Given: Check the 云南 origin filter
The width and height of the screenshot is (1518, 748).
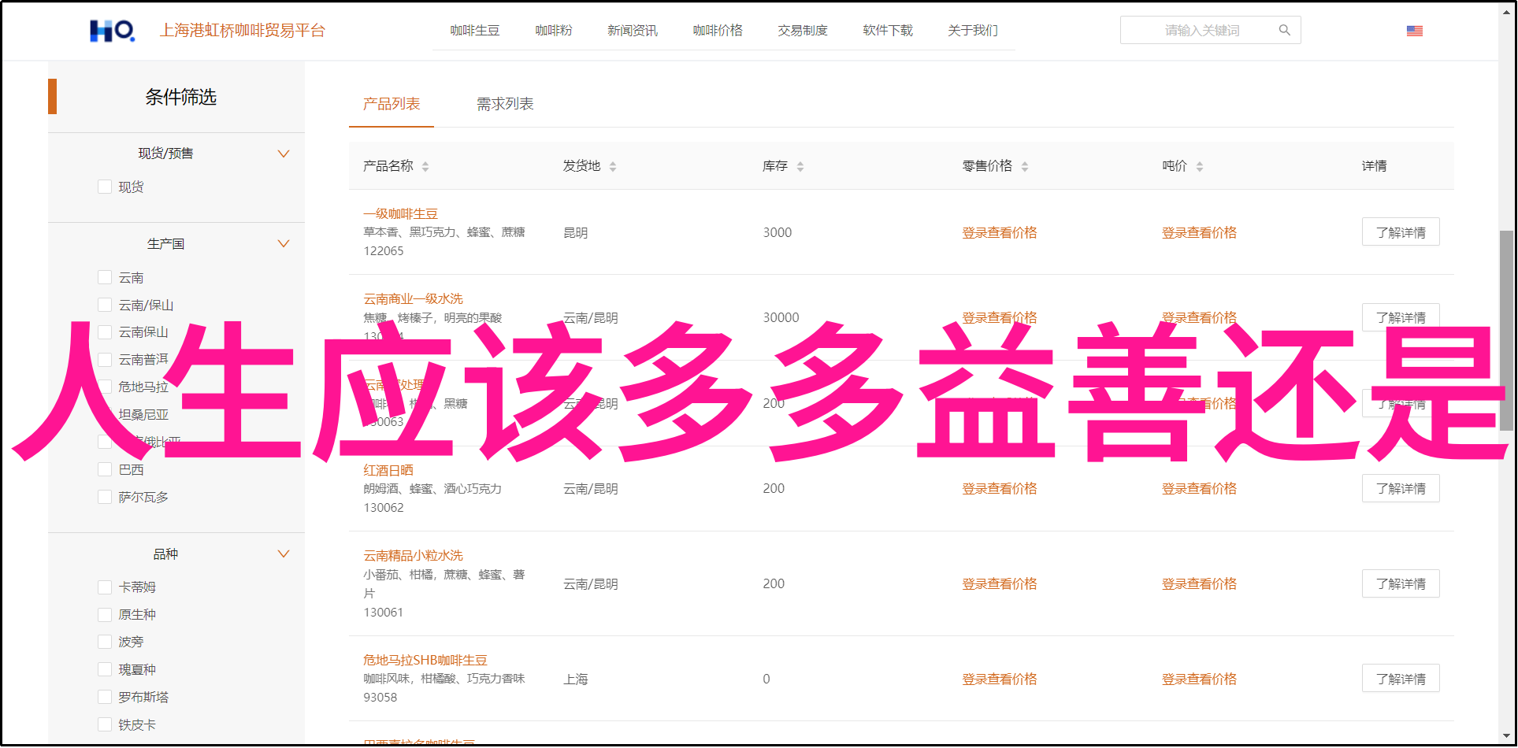Looking at the screenshot, I should [104, 277].
